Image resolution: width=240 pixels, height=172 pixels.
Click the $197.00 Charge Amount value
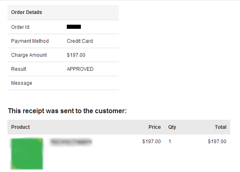76,55
